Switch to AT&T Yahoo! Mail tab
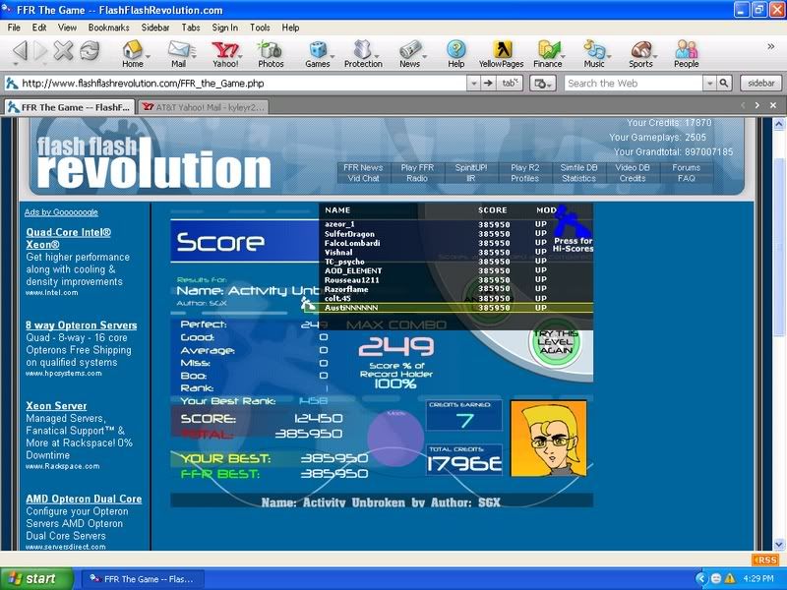The height and width of the screenshot is (590, 787). click(203, 106)
